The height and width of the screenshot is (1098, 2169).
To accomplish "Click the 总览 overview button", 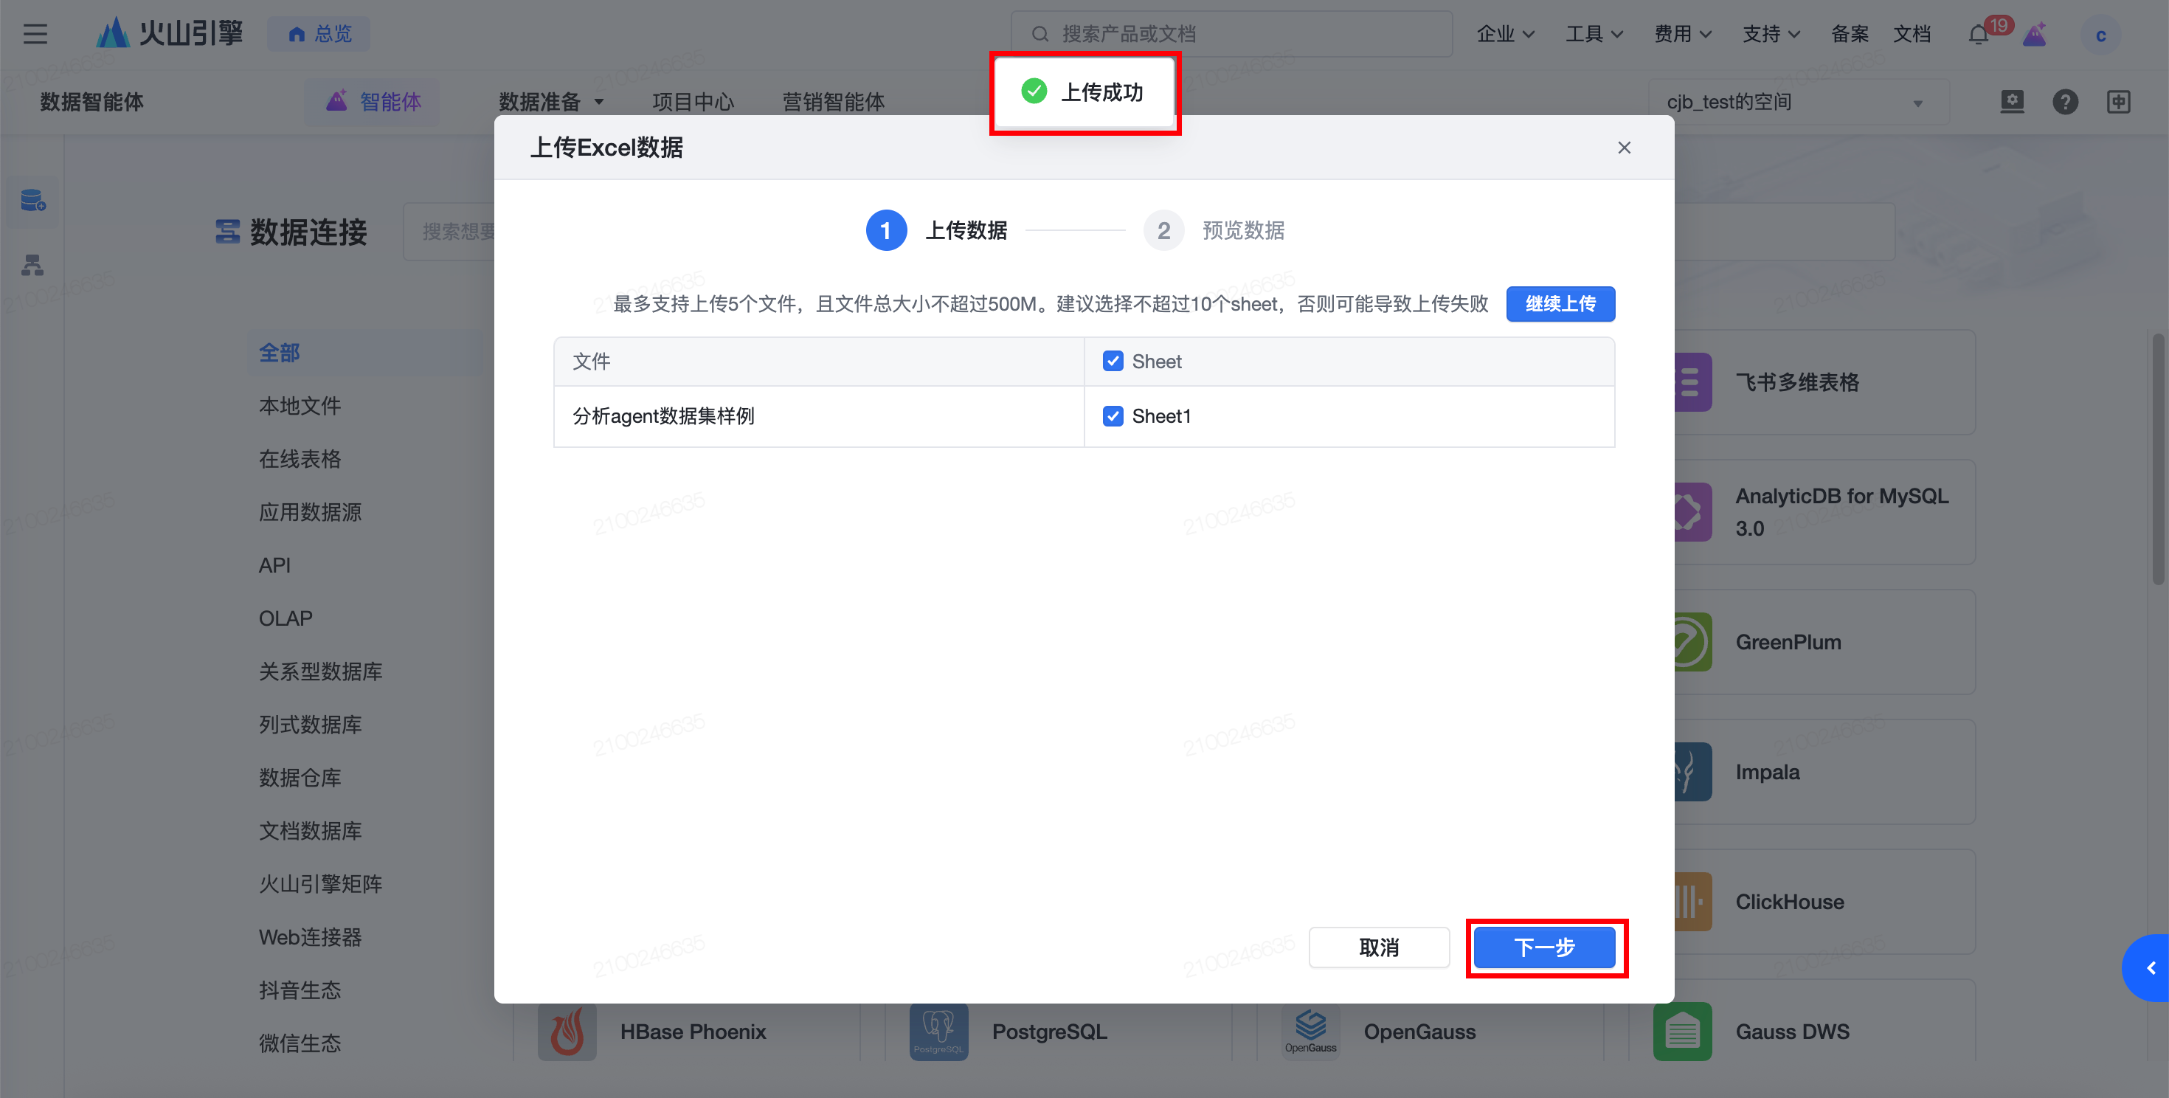I will 319,34.
